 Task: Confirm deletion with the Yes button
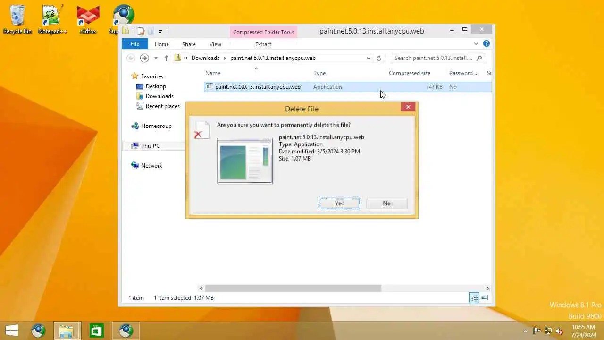[339, 204]
